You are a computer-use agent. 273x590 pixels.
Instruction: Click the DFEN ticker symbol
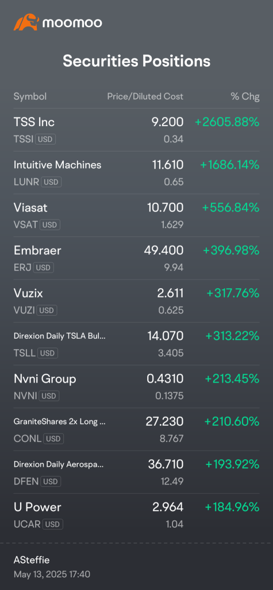tap(26, 481)
